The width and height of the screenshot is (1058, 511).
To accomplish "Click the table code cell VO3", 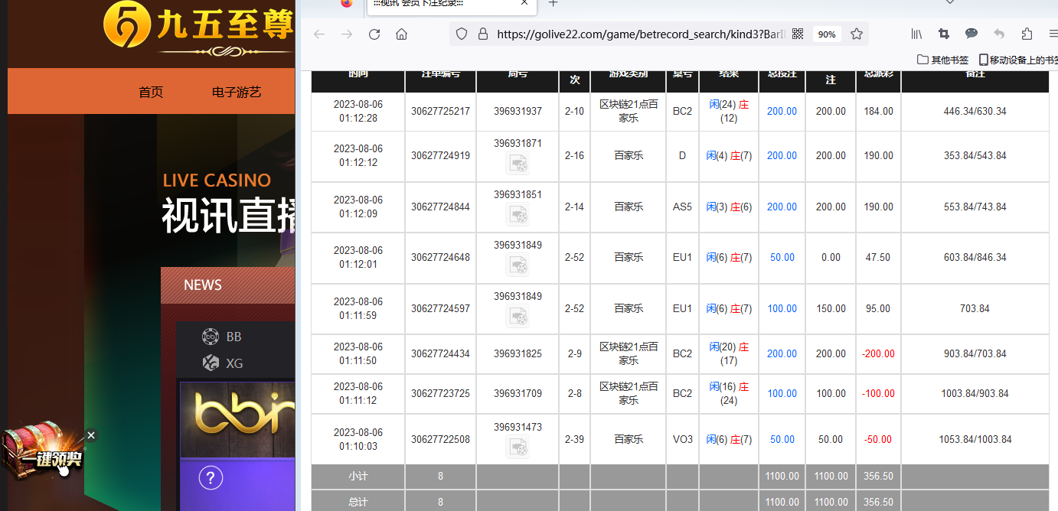I will [682, 440].
